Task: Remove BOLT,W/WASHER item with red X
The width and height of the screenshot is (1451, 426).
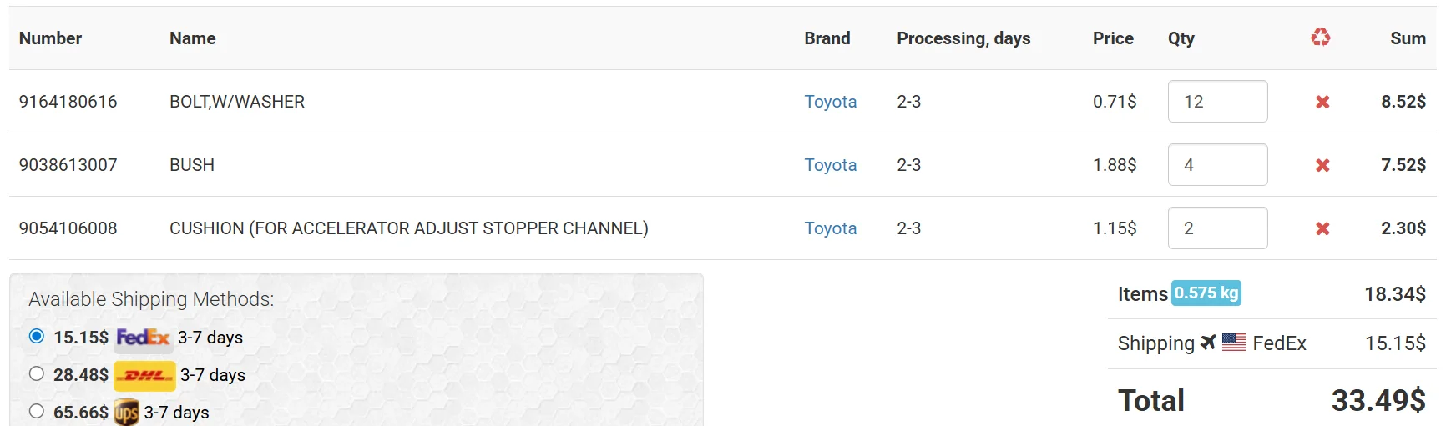Action: tap(1322, 102)
